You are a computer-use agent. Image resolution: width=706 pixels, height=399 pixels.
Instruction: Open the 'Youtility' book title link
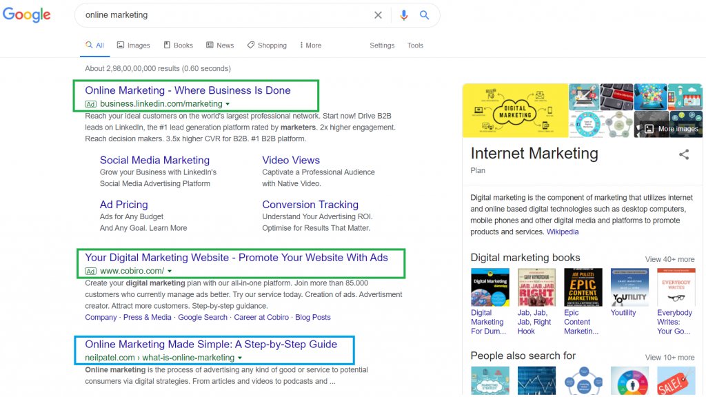[x=623, y=313]
